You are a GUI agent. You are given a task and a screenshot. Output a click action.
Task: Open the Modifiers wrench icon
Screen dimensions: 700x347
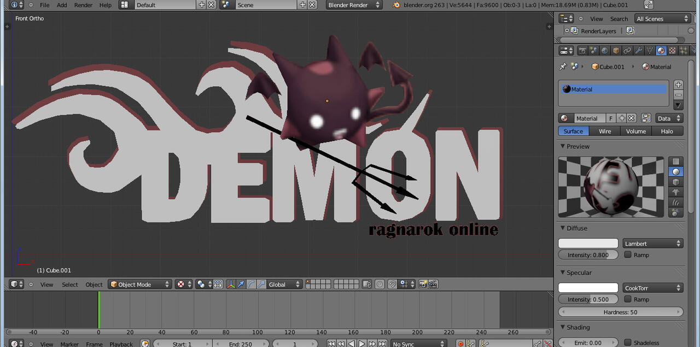pos(639,51)
